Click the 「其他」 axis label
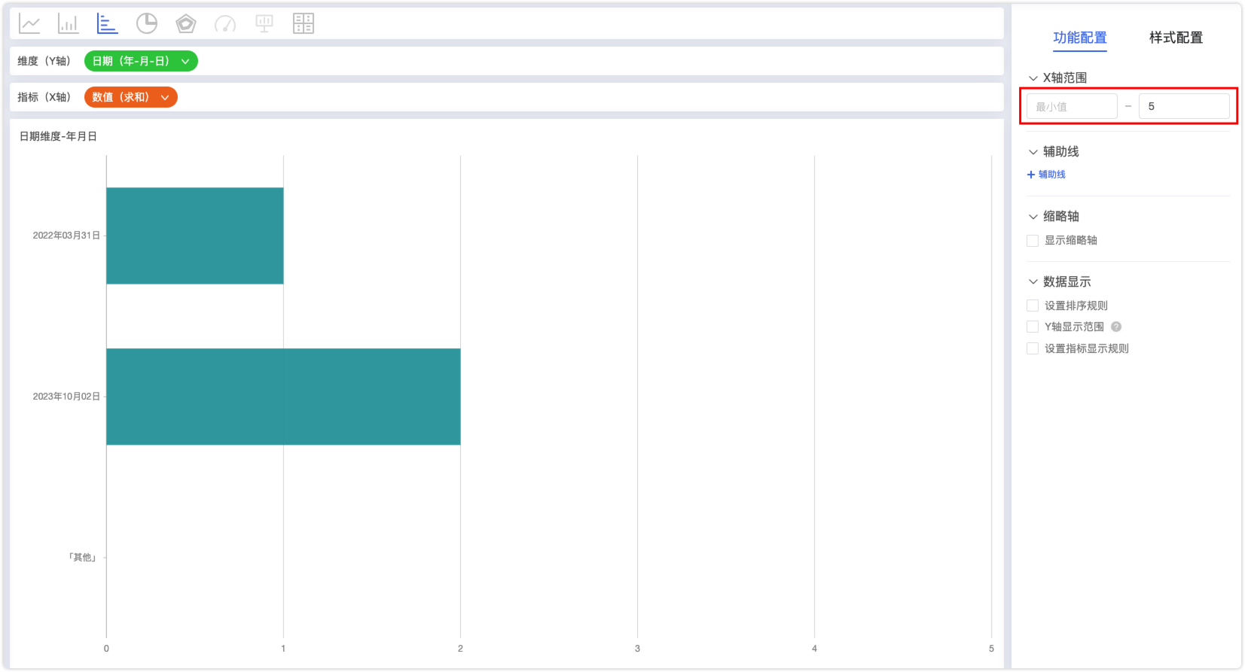Image resolution: width=1245 pixels, height=672 pixels. [83, 558]
